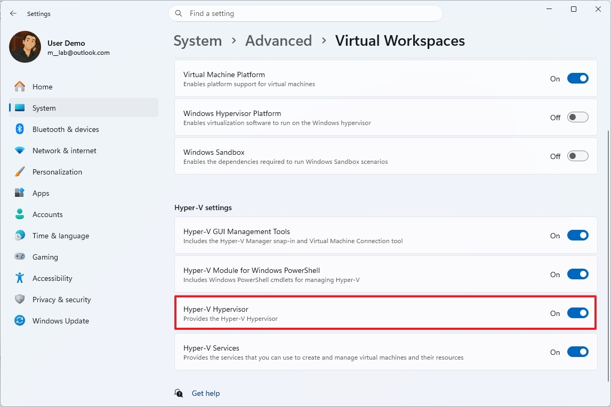Open Bluetooth & devices settings
611x407 pixels.
[x=67, y=129]
